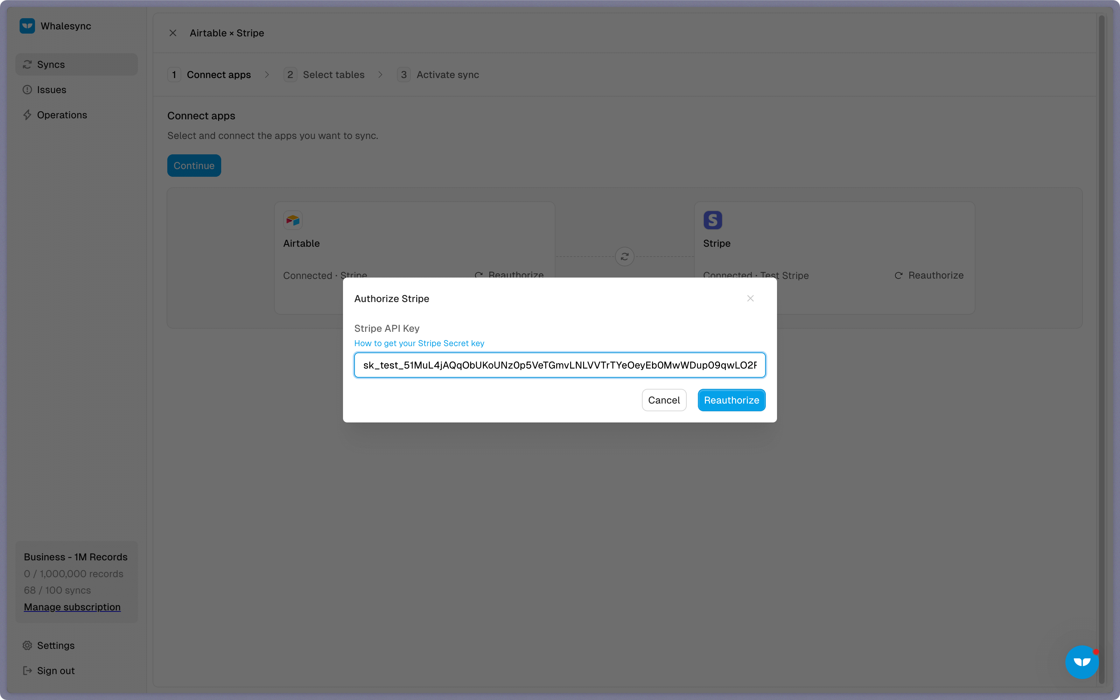Open the Syncs section in the sidebar
The width and height of the screenshot is (1120, 700).
(76, 64)
